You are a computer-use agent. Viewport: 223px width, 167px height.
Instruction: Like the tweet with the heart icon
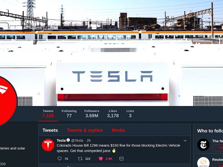101,159
